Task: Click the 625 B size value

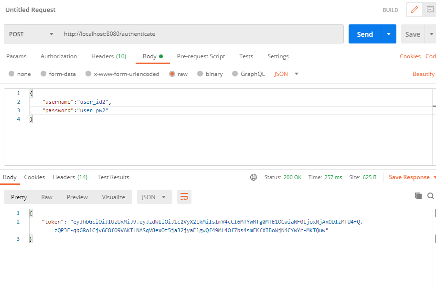Action: (x=369, y=177)
